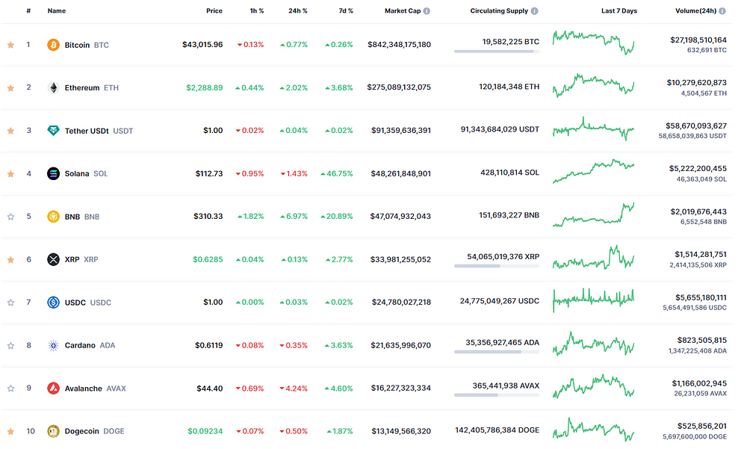This screenshot has height=449, width=747.
Task: Click Tether volume $58,670,093,627
Action: tap(696, 126)
